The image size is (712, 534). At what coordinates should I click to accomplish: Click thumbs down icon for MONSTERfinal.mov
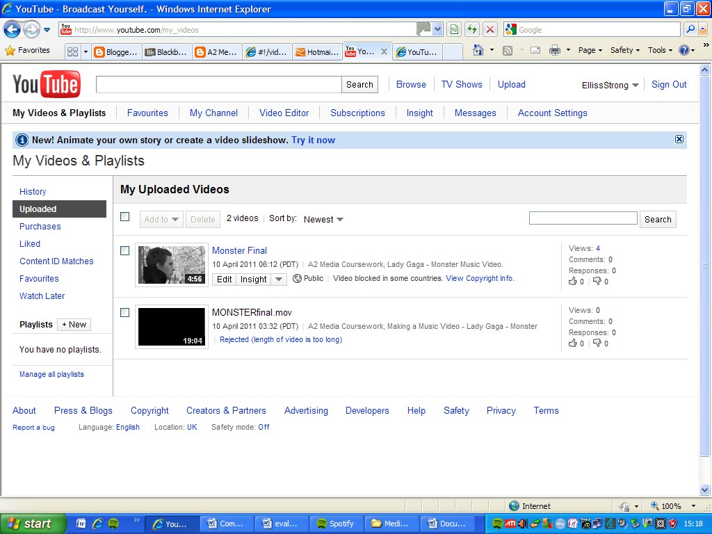pyautogui.click(x=597, y=343)
